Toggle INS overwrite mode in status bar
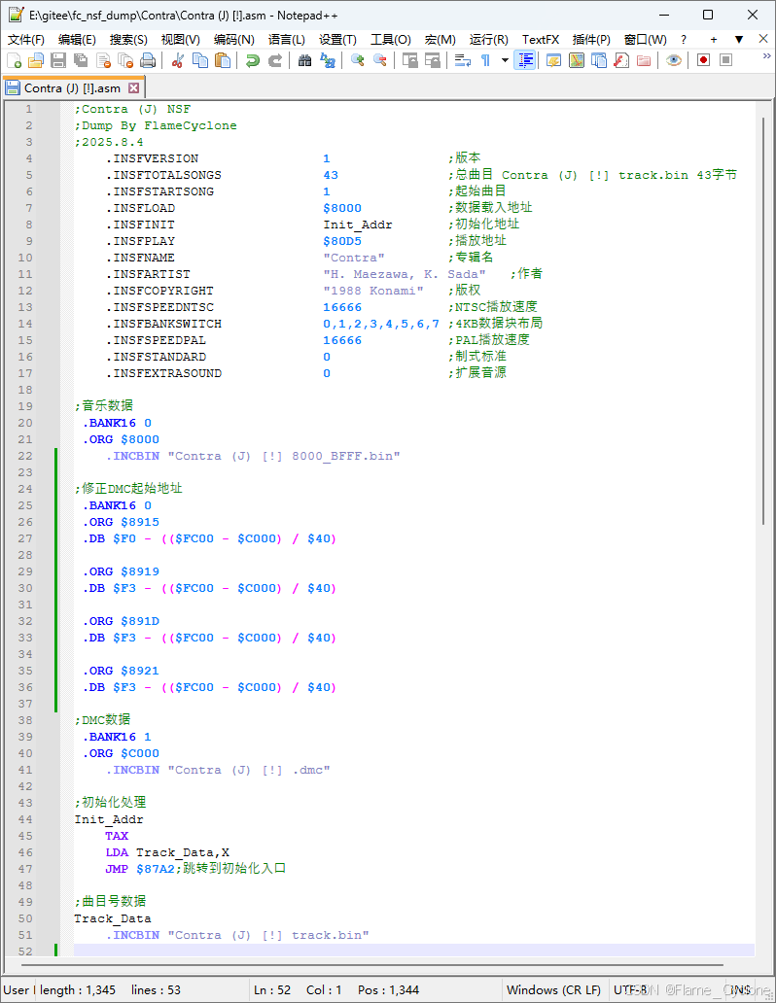Viewport: 776px width, 1003px height. tap(741, 989)
